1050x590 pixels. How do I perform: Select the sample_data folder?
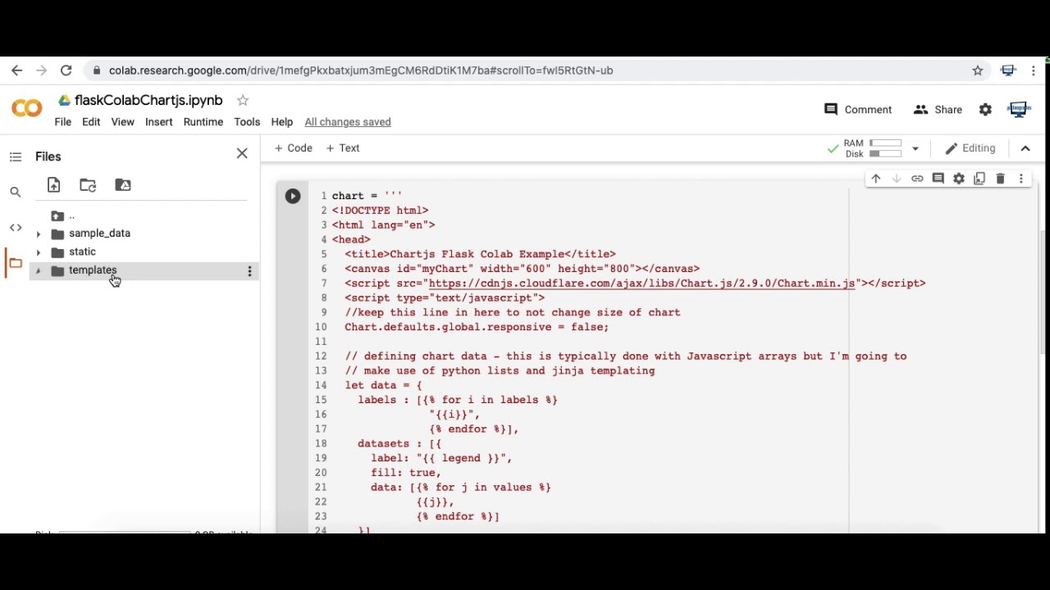(x=99, y=234)
